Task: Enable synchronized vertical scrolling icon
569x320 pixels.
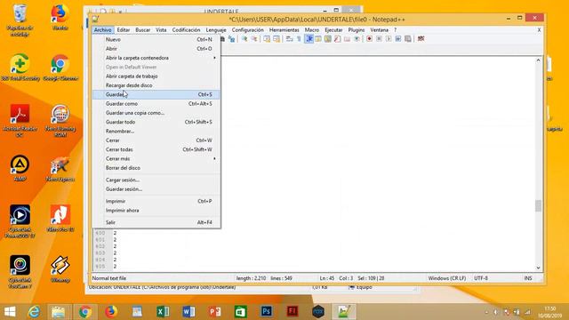Action: [267, 39]
